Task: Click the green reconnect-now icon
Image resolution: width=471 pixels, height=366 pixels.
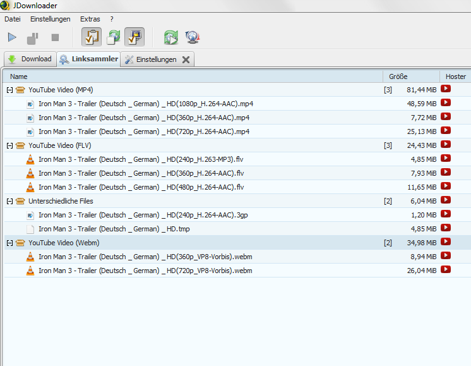Action: coord(171,37)
